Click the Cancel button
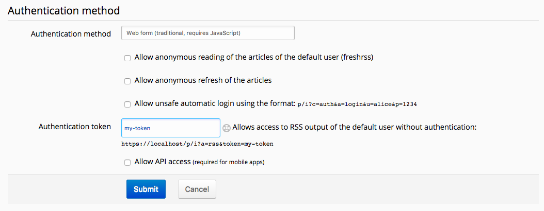 click(197, 189)
